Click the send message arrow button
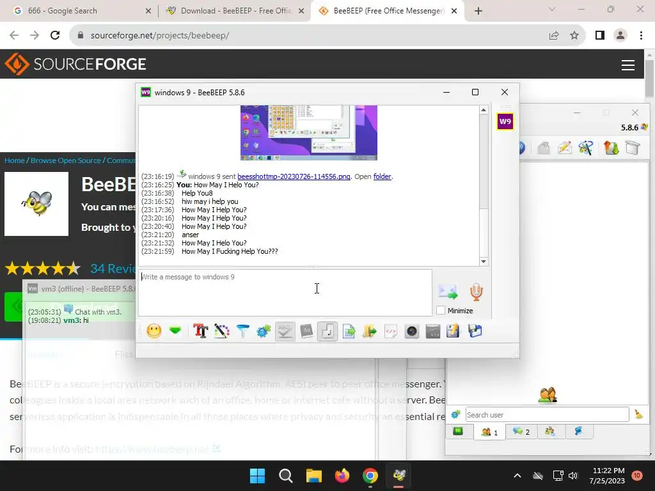Viewport: 655px width, 491px height. click(x=448, y=292)
